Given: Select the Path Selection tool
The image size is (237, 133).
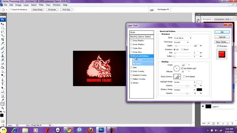Looking at the screenshot, I should click(x=3, y=88).
